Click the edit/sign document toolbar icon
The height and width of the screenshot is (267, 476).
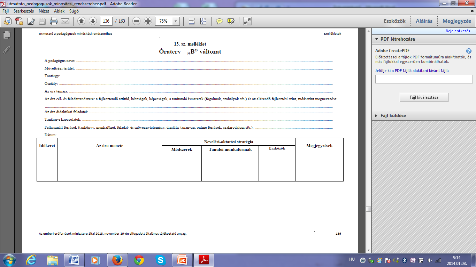click(x=31, y=21)
